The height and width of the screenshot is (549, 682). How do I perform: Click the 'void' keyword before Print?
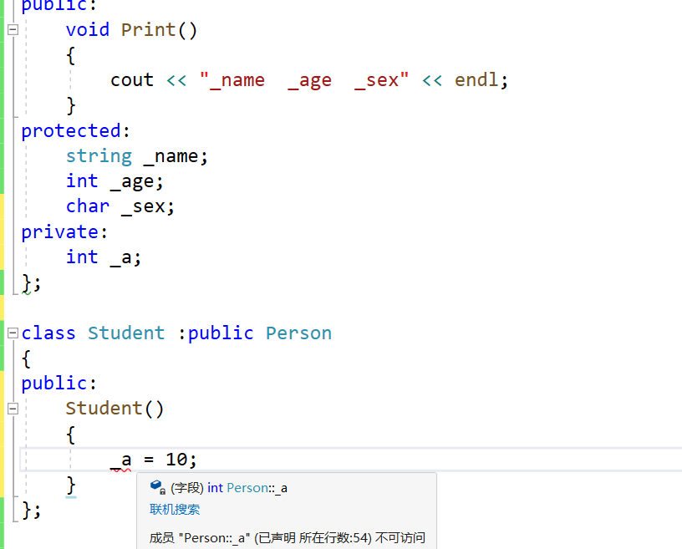pyautogui.click(x=88, y=30)
